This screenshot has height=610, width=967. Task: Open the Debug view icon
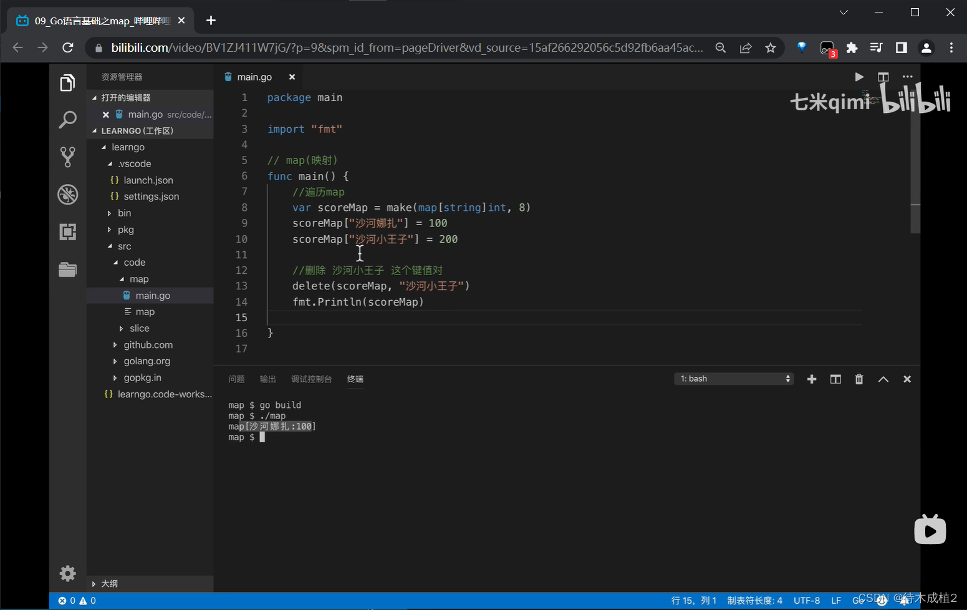[x=67, y=195]
